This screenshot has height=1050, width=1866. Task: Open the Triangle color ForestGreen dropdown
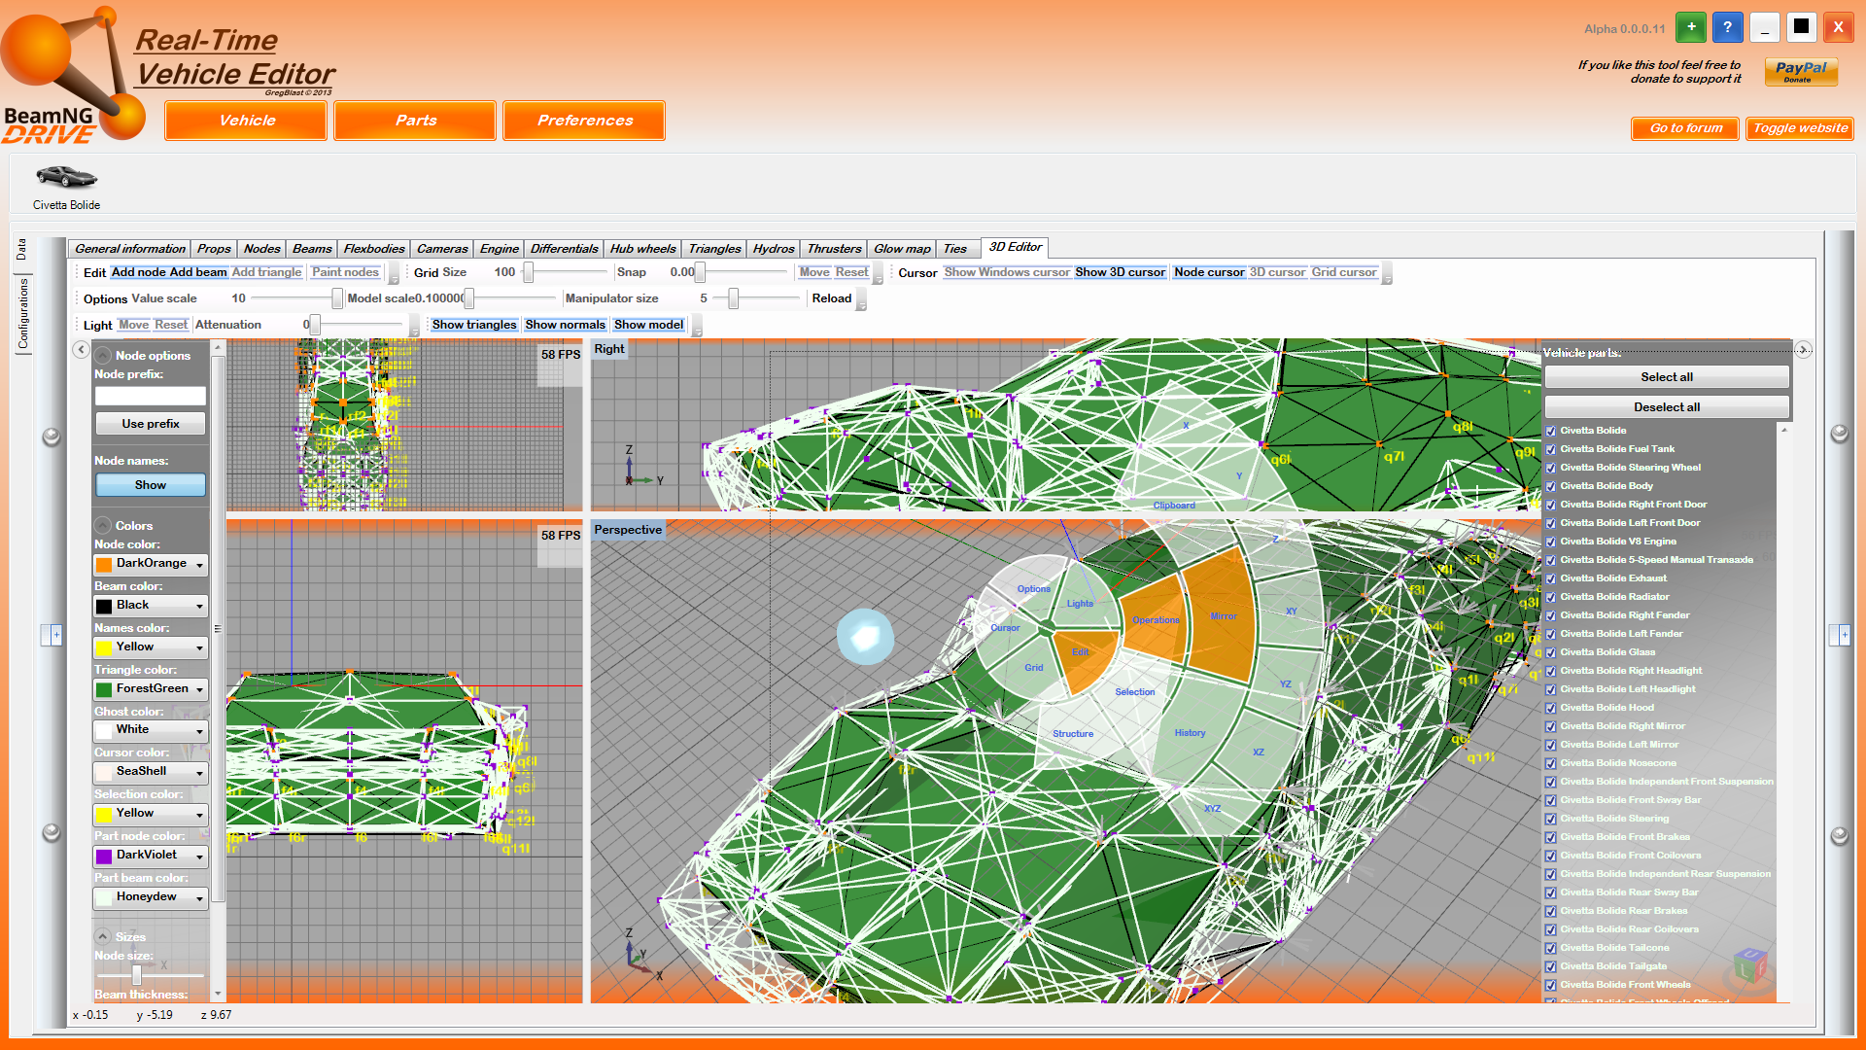pos(151,689)
